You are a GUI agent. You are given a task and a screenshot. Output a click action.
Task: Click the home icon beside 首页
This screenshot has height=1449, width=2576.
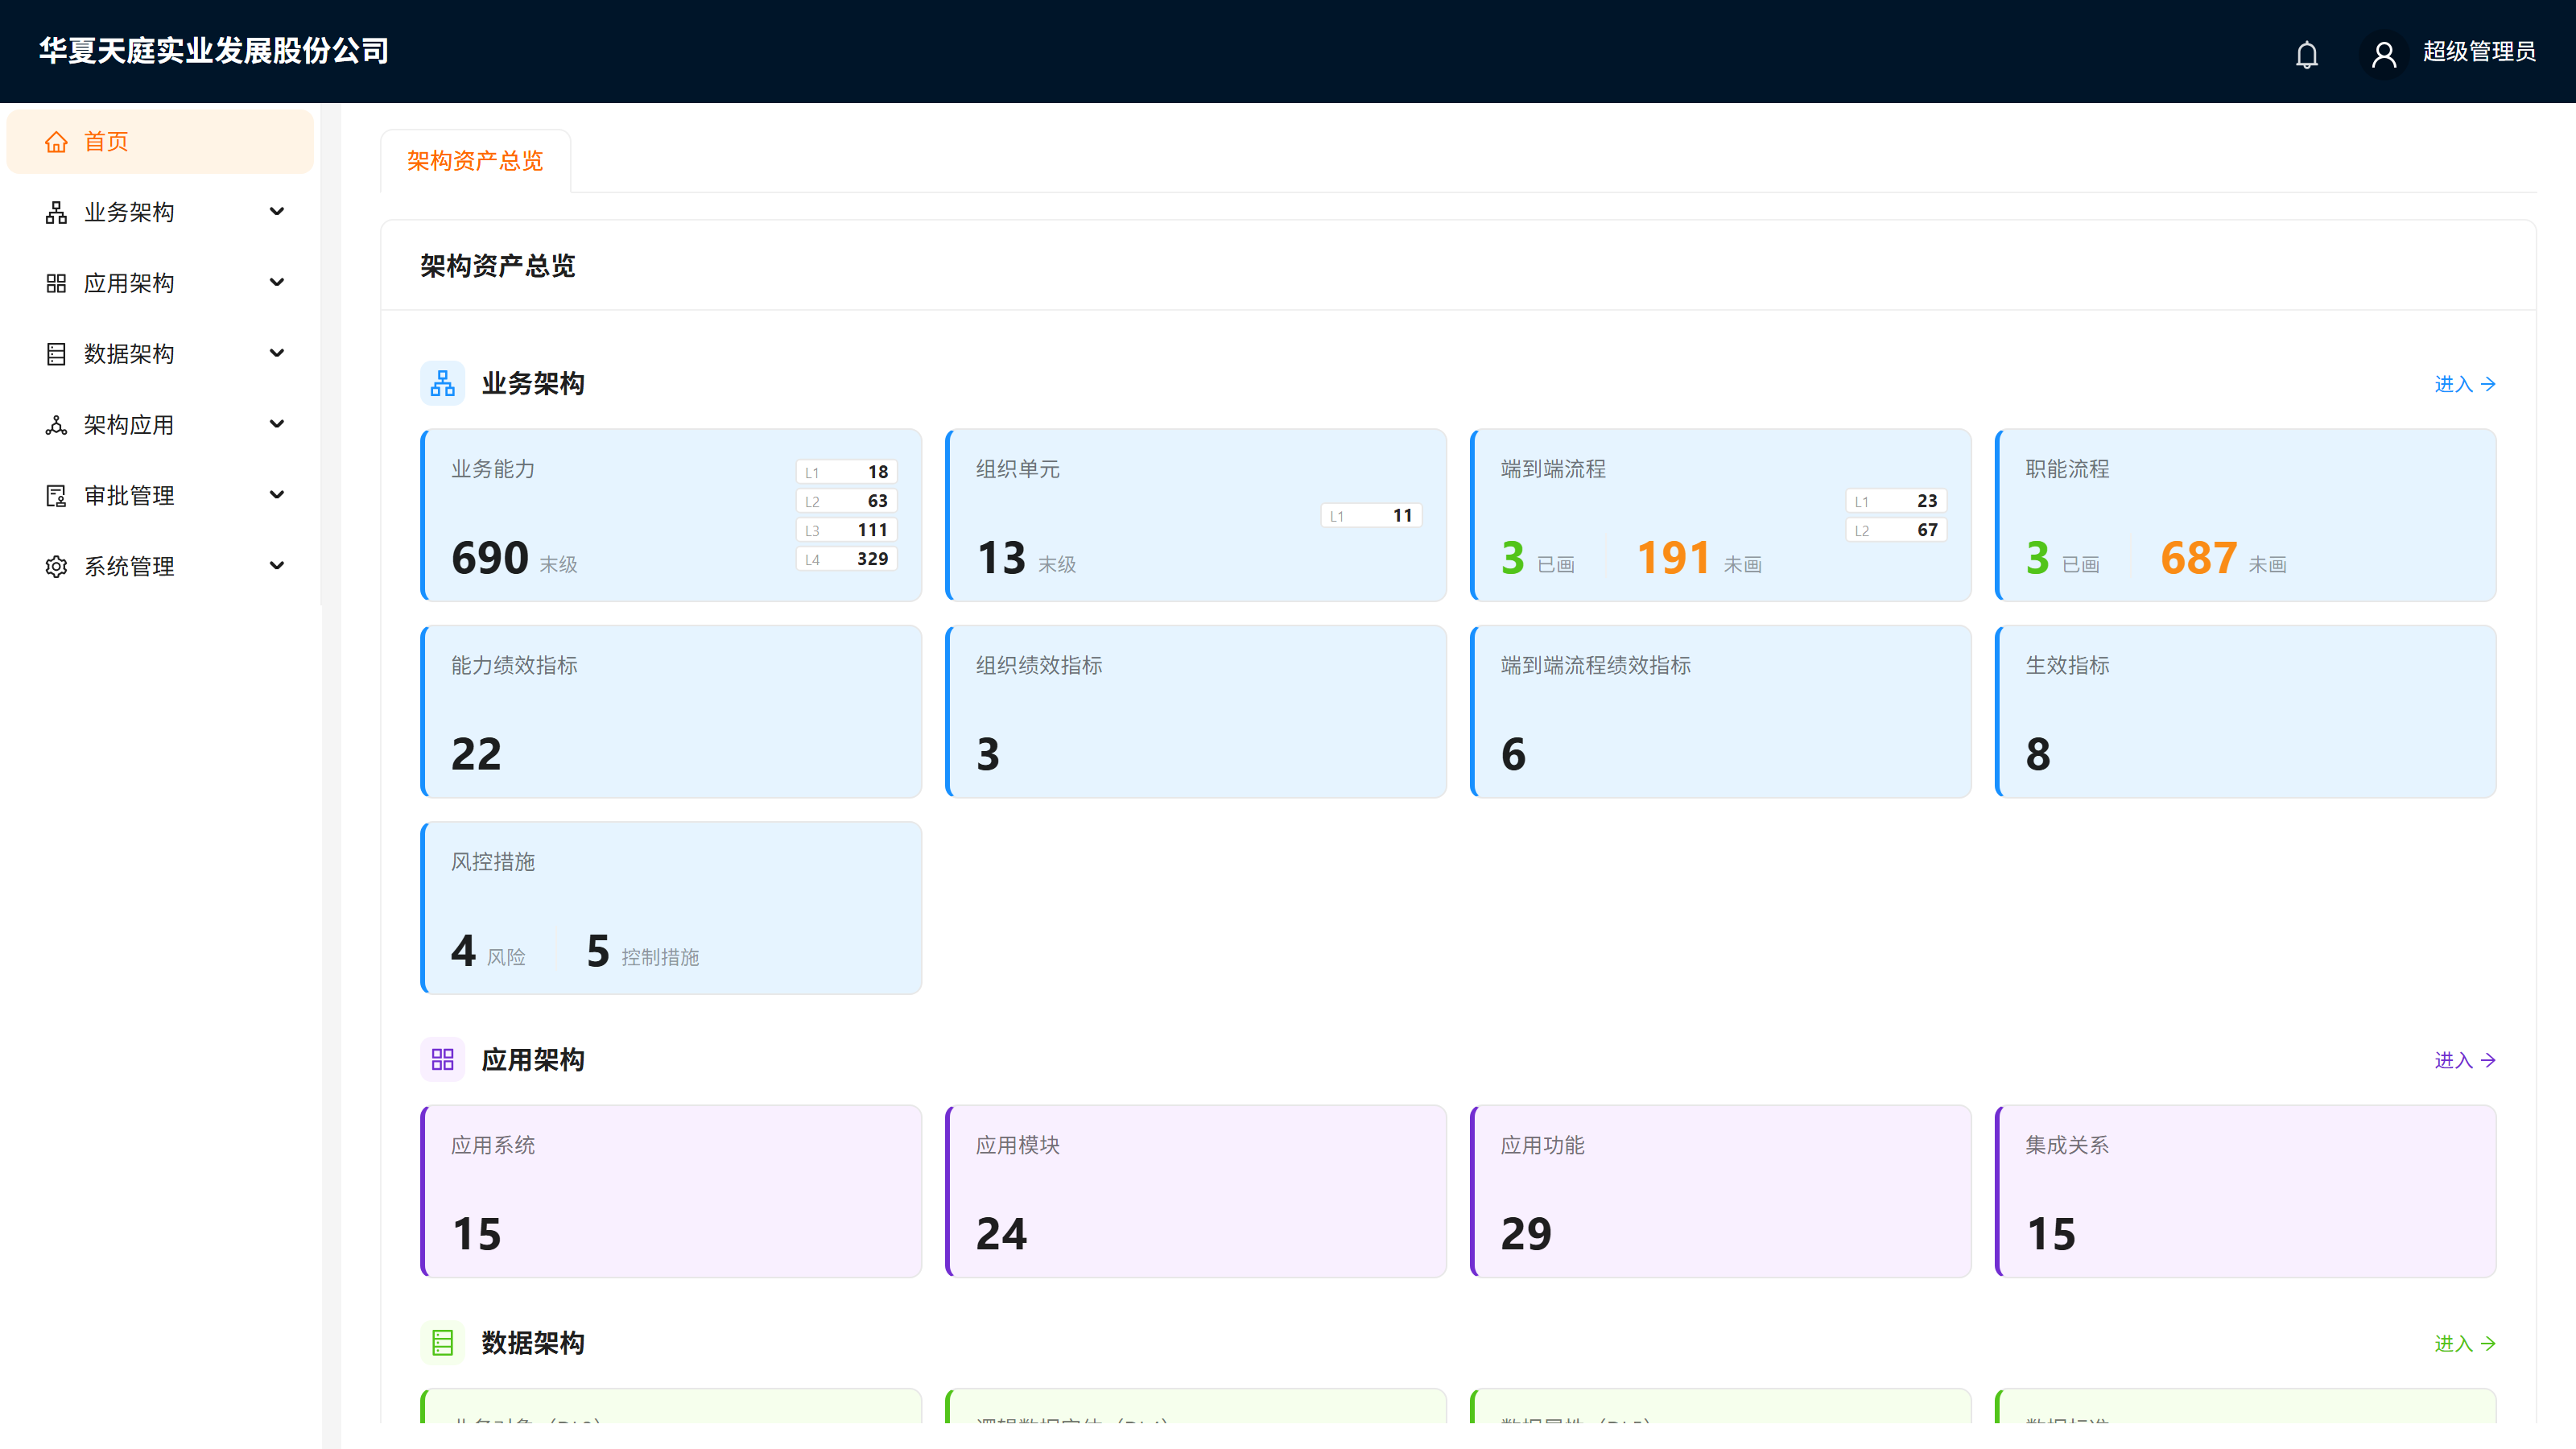[x=56, y=142]
